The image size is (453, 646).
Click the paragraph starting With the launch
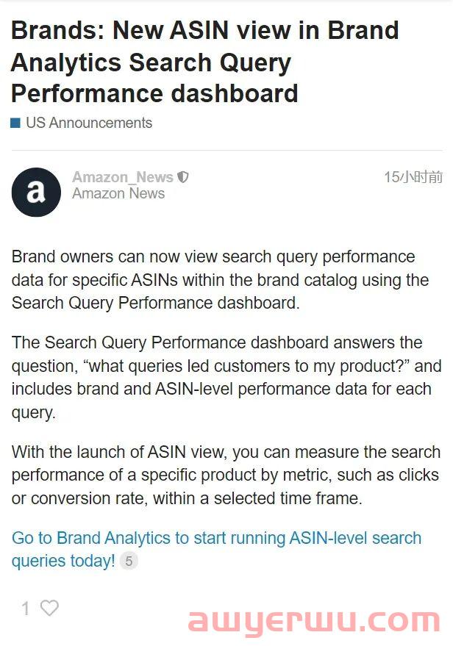[x=226, y=475]
